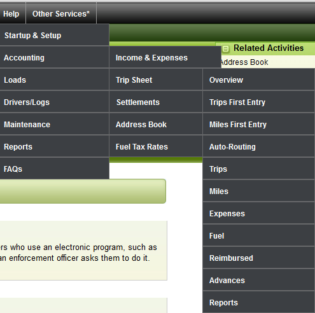This screenshot has width=315, height=313.
Task: Open Trip Sheet Overview
Action: tap(258, 80)
